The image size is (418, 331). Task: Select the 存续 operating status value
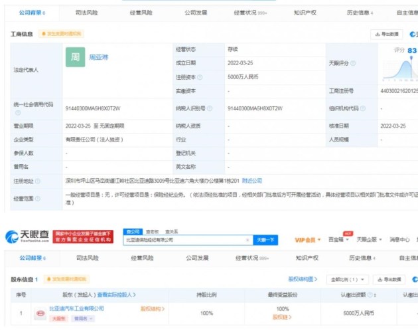232,49
